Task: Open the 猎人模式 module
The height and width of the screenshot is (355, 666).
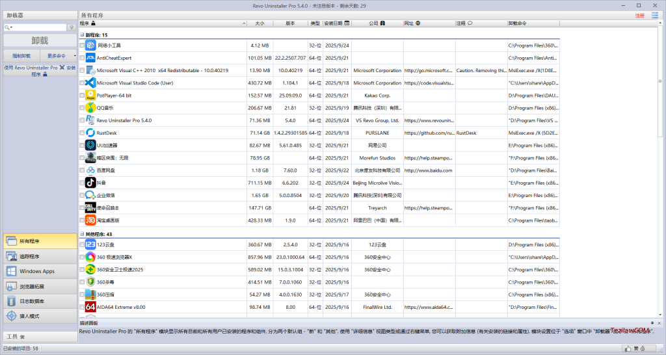Action: tap(40, 316)
